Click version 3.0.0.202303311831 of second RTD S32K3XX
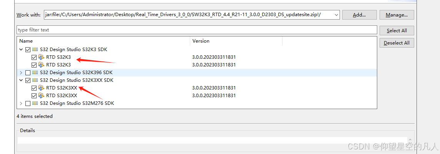The image size is (440, 154). click(214, 96)
